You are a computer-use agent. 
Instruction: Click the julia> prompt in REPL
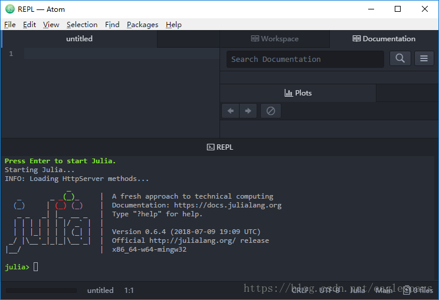point(17,267)
